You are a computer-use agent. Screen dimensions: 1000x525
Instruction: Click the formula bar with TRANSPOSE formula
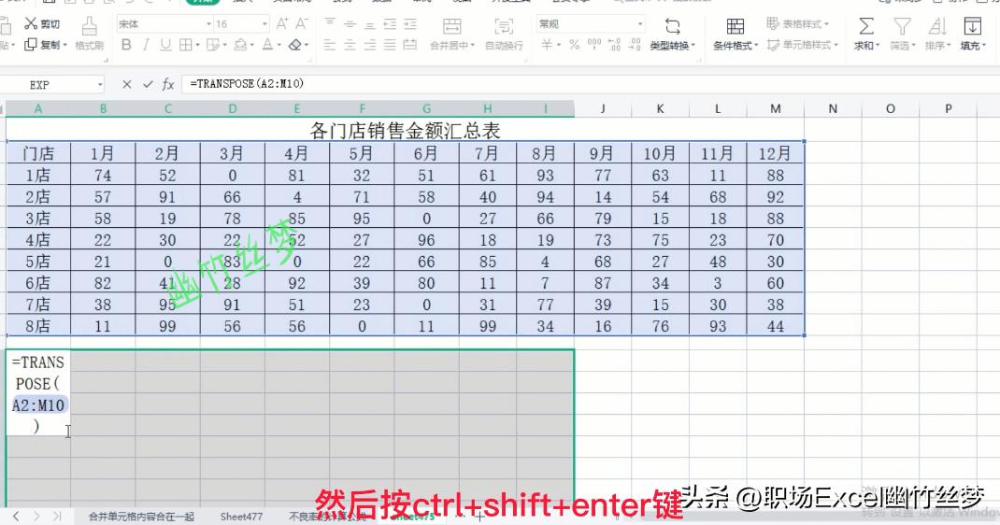(x=590, y=84)
